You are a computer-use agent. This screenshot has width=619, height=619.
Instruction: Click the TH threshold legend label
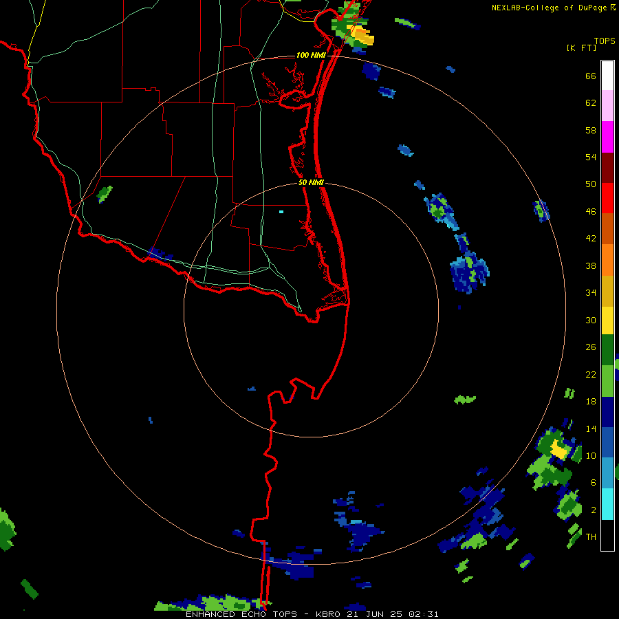coord(591,536)
